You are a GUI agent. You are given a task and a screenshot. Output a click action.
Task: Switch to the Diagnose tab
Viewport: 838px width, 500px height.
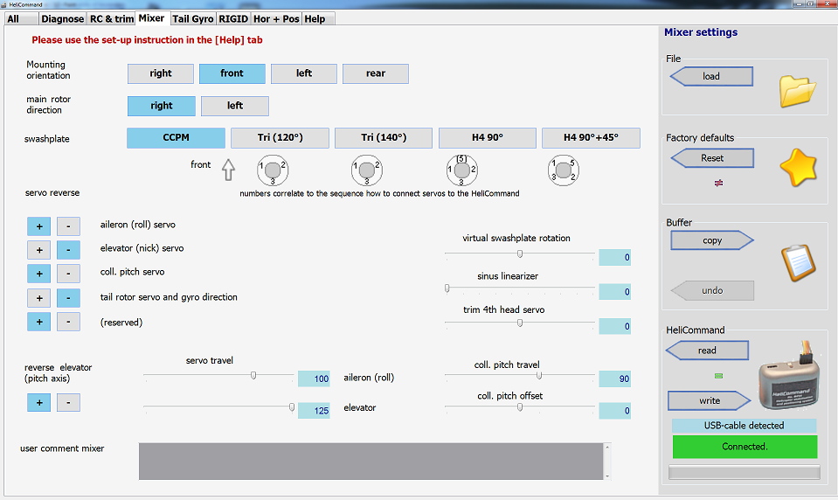pos(63,18)
